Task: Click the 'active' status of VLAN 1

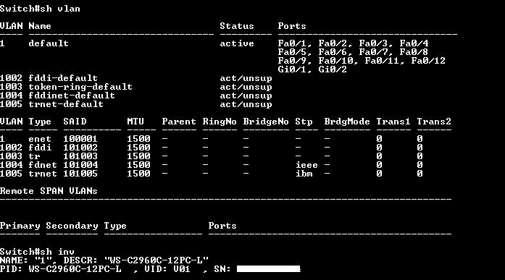Action: point(237,43)
